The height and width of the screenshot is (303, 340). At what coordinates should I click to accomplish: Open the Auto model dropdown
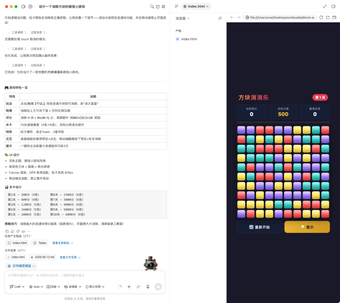tap(36, 287)
